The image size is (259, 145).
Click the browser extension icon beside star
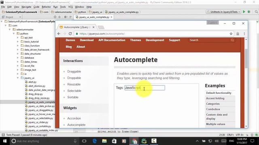[x=238, y=34]
